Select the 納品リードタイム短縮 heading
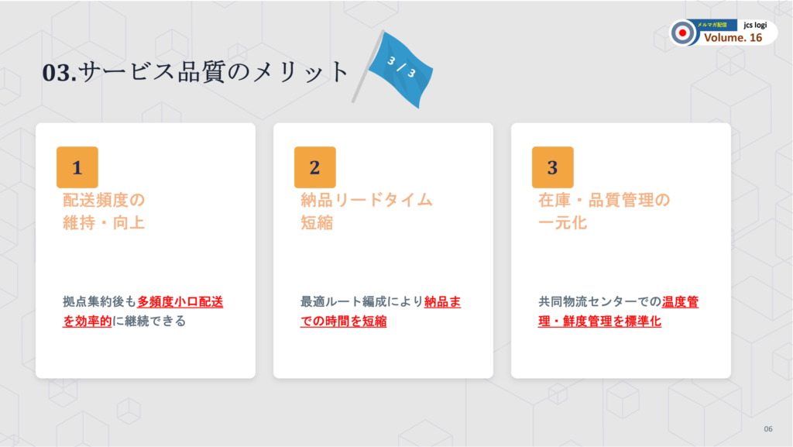Viewport: 793px width, 447px height. pyautogui.click(x=366, y=211)
